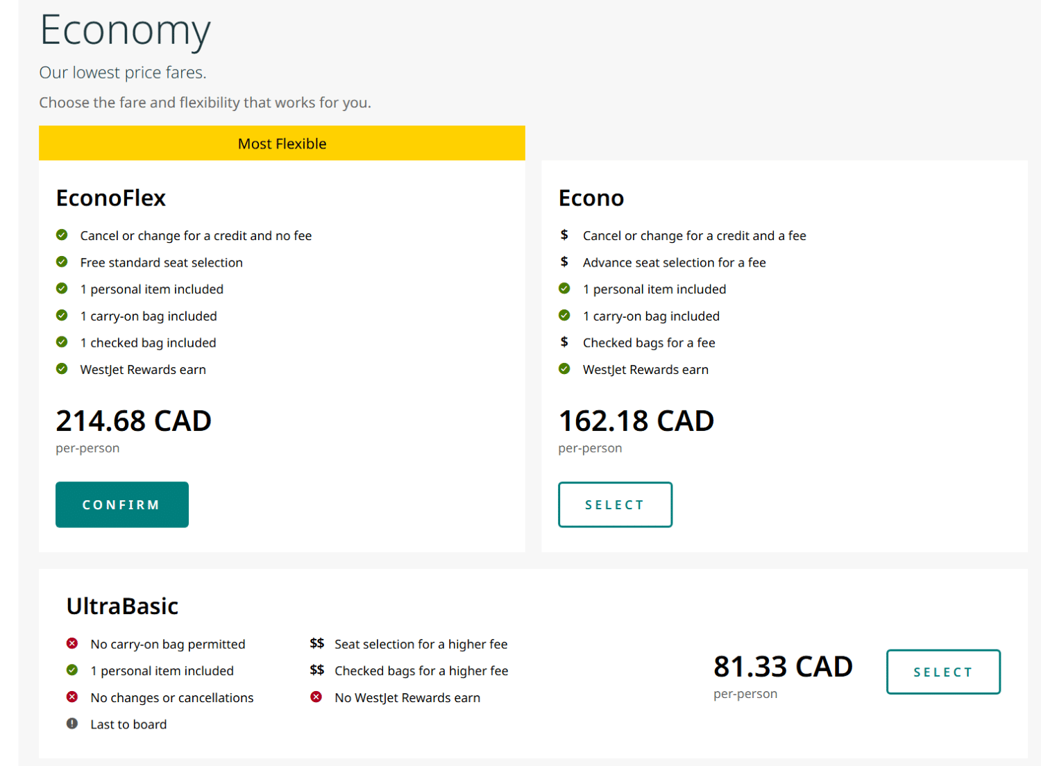The width and height of the screenshot is (1041, 766).
Task: Select the Econo fare option
Action: pyautogui.click(x=615, y=504)
